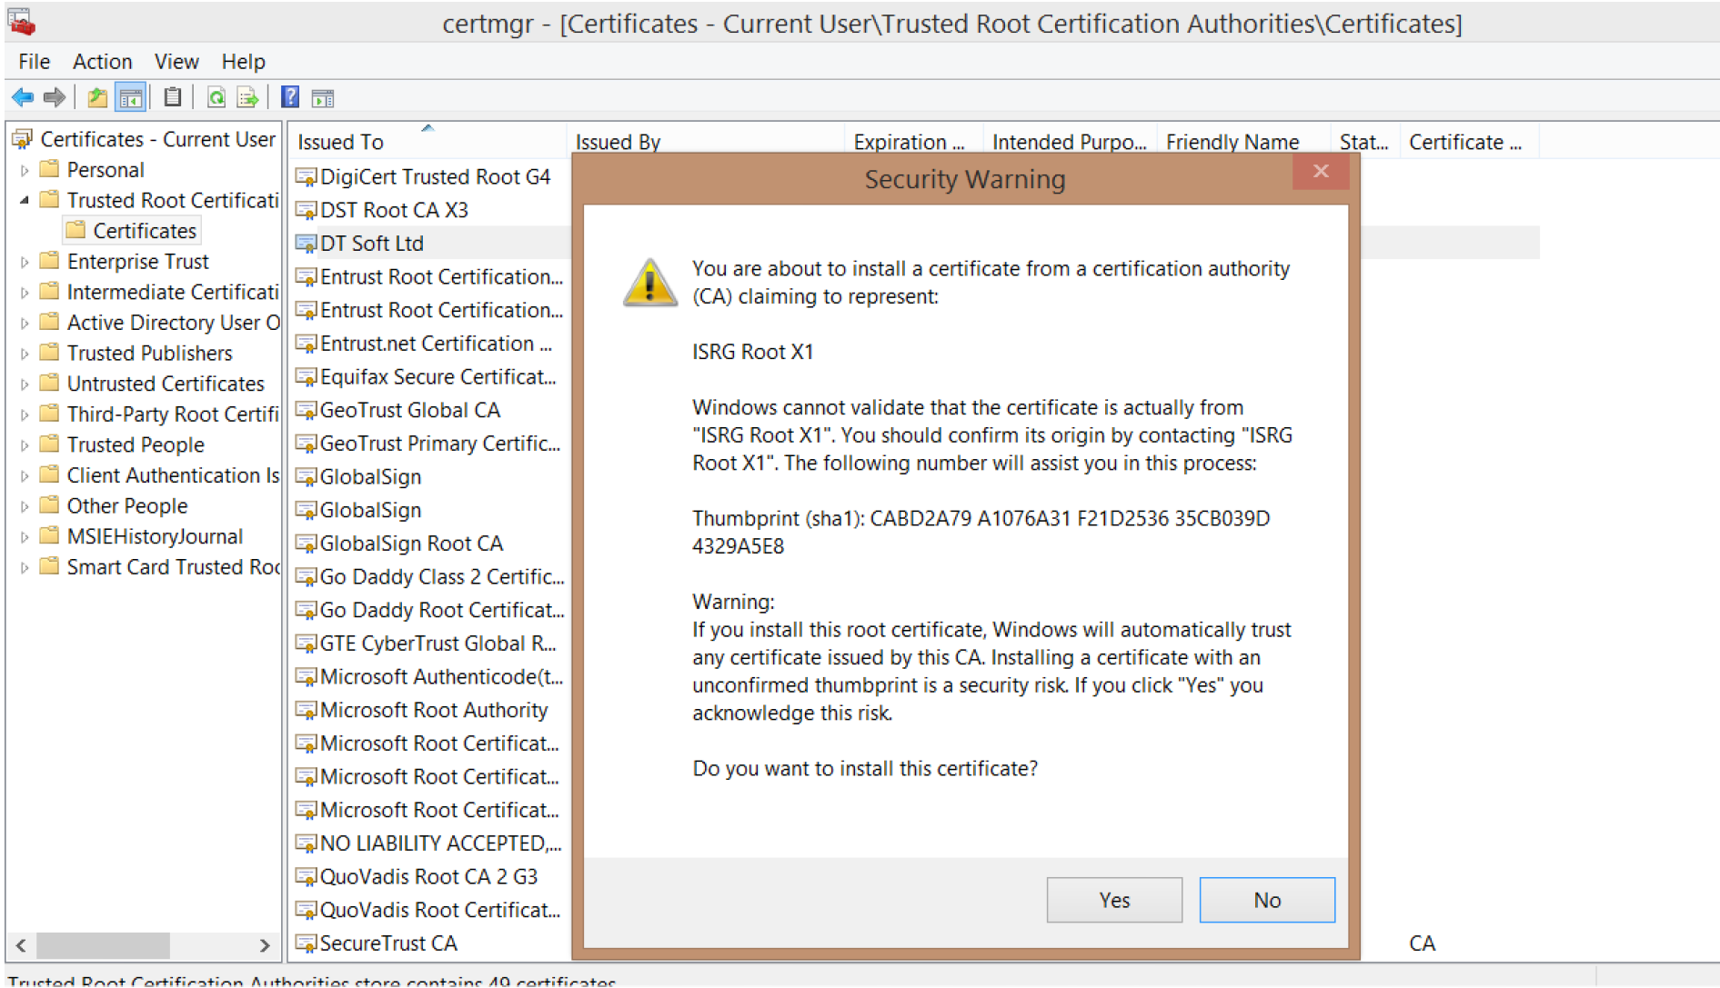Viewport: 1720px width, 988px height.
Task: Open the View menu
Action: click(x=176, y=62)
